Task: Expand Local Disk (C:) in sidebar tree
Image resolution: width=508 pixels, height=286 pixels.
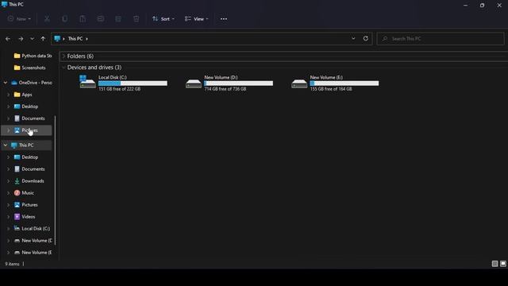Action: (x=9, y=229)
